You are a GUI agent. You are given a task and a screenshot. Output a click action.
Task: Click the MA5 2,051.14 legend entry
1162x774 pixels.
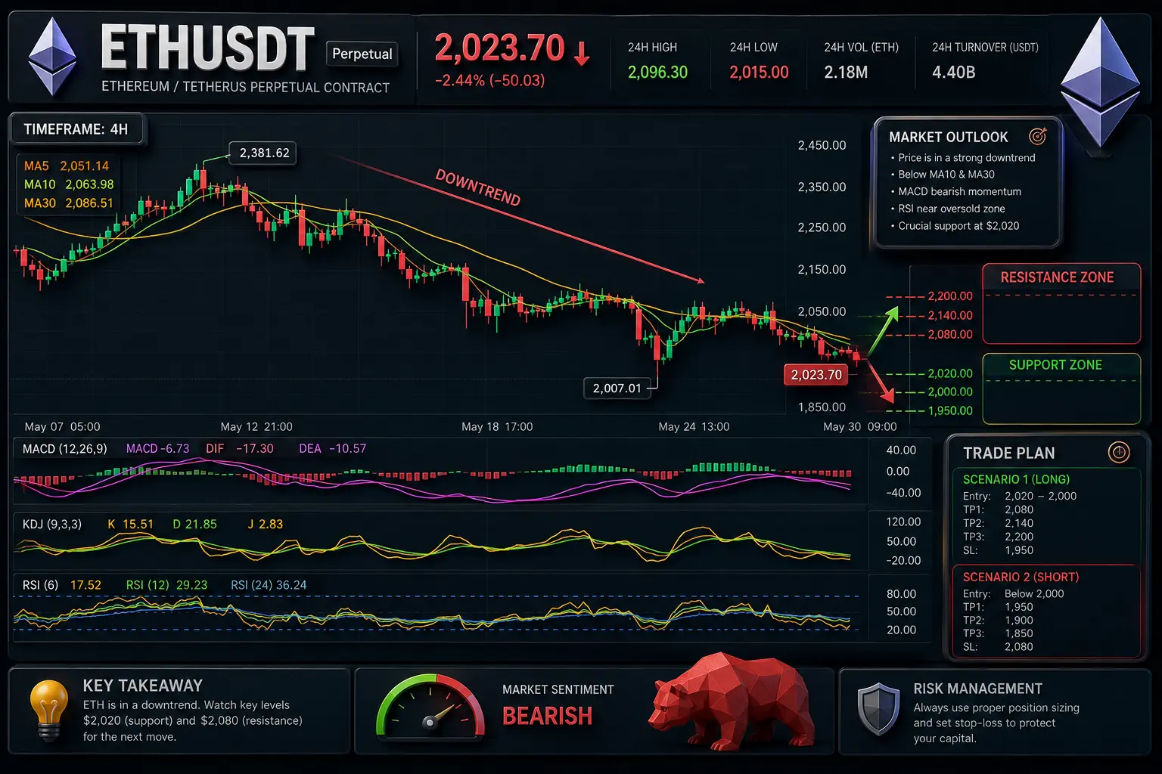pyautogui.click(x=67, y=166)
